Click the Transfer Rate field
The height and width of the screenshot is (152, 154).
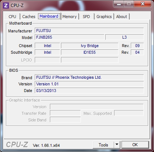(65, 113)
